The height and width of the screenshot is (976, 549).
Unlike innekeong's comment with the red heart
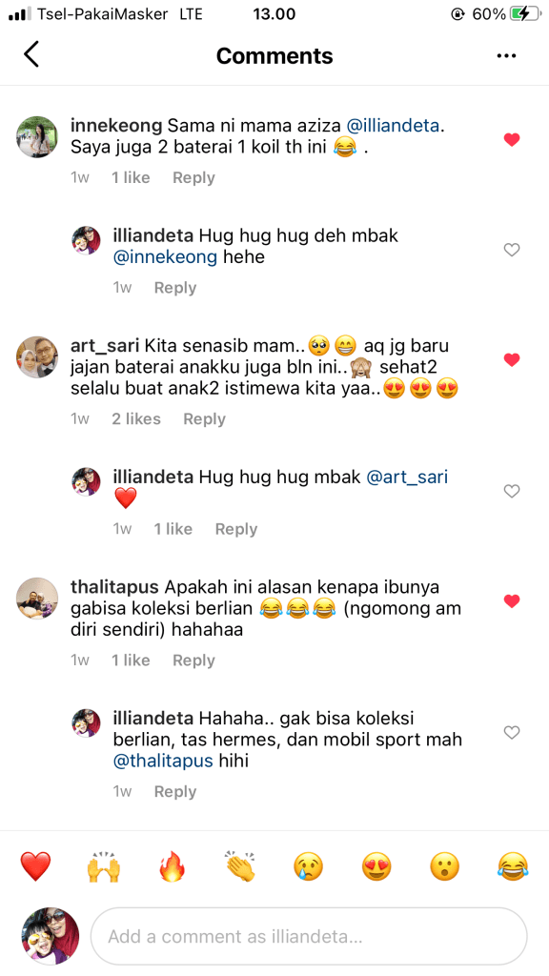click(512, 140)
